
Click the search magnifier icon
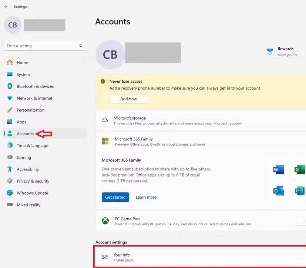click(81, 46)
